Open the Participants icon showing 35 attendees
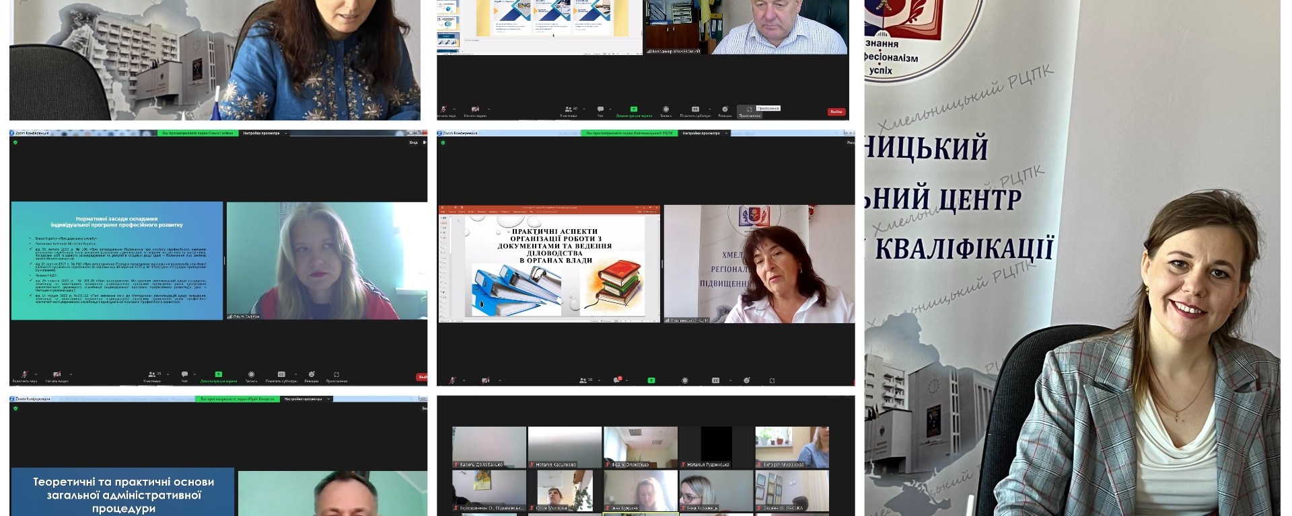Screen dimensions: 1292x516 [x=151, y=374]
